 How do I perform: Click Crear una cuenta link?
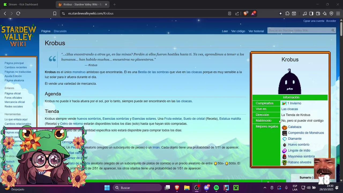point(314,21)
